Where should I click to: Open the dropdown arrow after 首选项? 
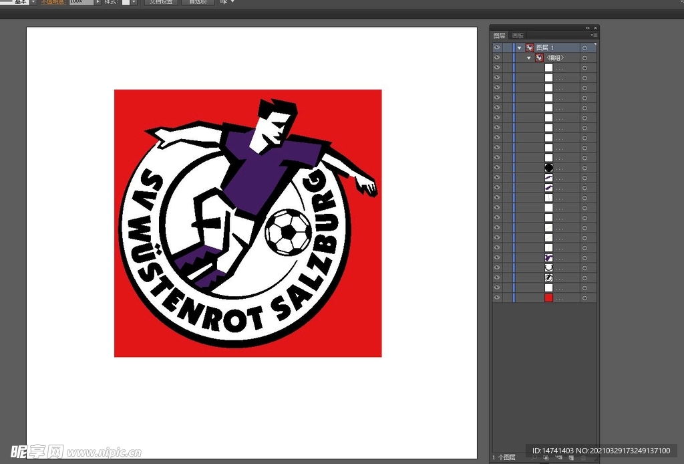tap(232, 2)
